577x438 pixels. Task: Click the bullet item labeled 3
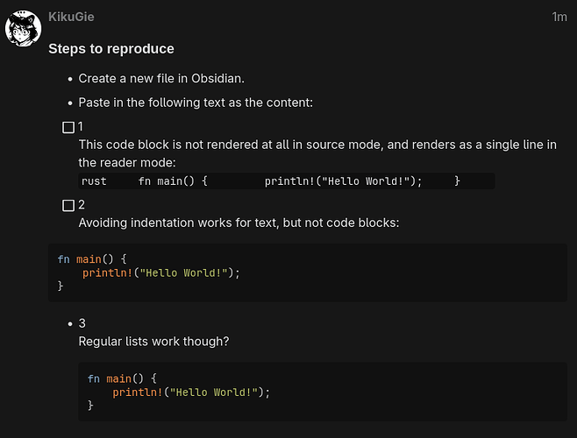[82, 323]
